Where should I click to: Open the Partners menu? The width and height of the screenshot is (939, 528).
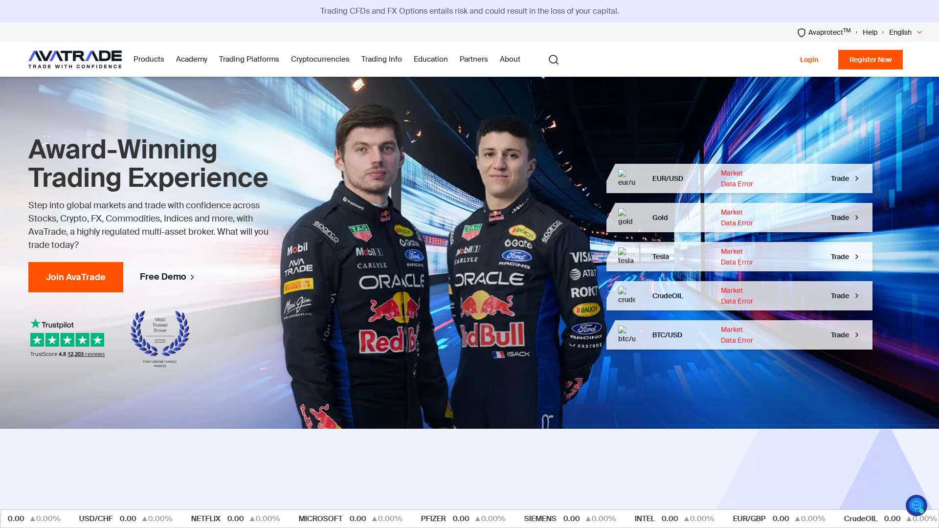474,59
